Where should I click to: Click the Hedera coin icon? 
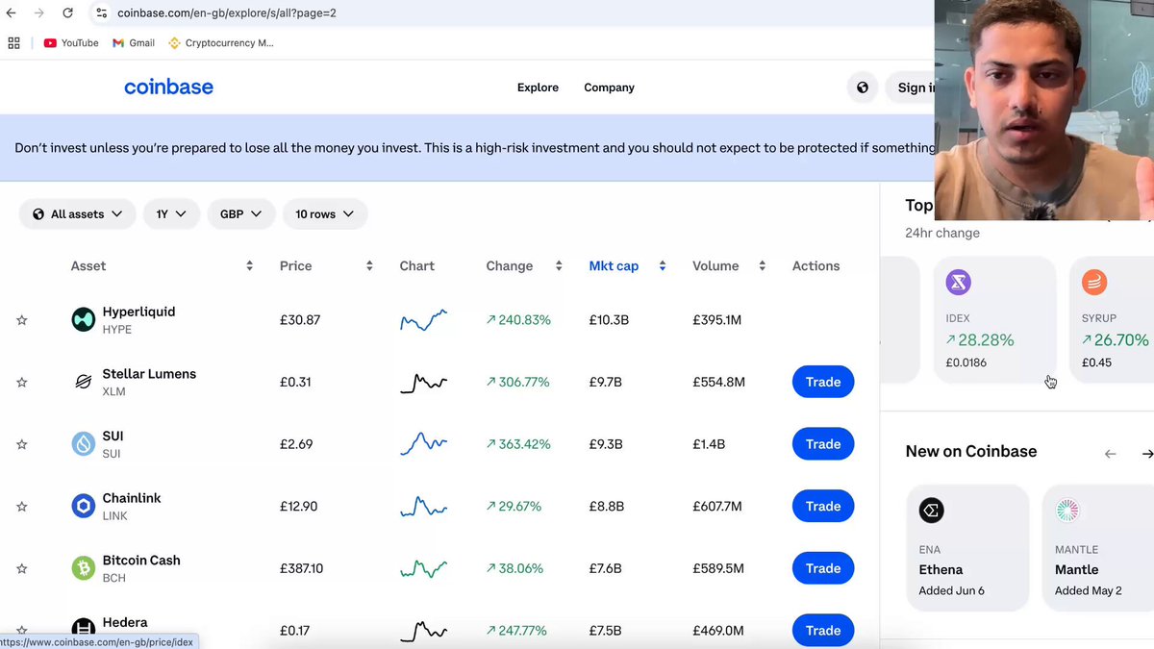tap(84, 630)
